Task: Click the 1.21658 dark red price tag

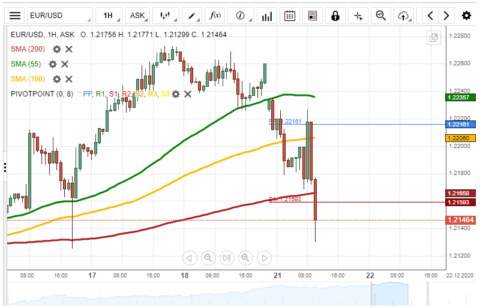Action: click(x=460, y=194)
